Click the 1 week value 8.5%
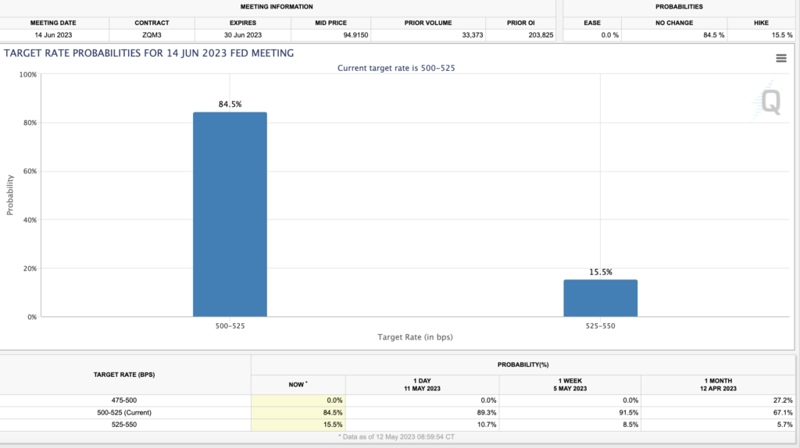The height and width of the screenshot is (448, 800). (x=630, y=425)
